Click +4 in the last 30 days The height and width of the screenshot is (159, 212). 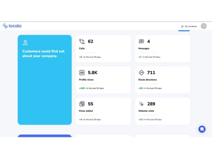pos(90,120)
